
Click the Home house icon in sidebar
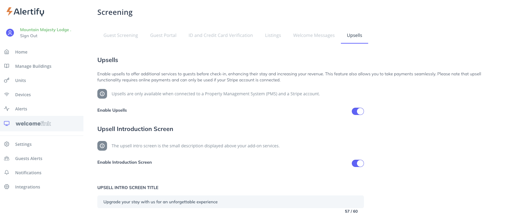pyautogui.click(x=7, y=52)
